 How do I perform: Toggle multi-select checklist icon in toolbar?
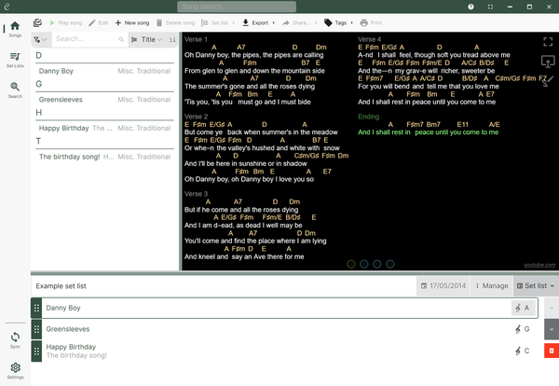coord(37,22)
